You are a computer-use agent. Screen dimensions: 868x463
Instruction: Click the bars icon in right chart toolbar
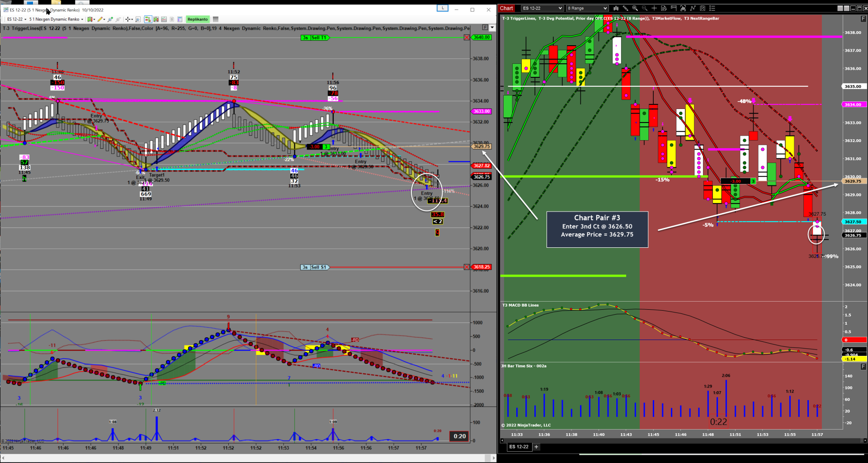click(616, 8)
